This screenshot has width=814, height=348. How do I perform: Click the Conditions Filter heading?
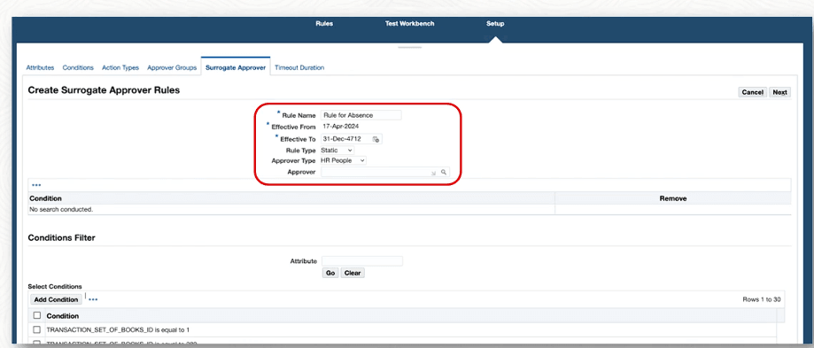click(61, 237)
